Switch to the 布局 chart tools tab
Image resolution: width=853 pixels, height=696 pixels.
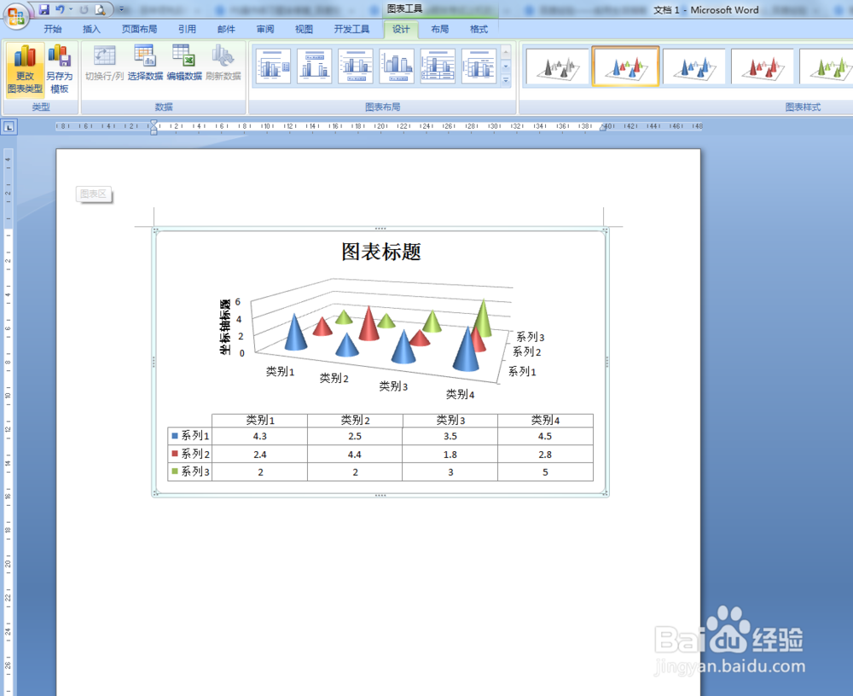click(x=439, y=29)
